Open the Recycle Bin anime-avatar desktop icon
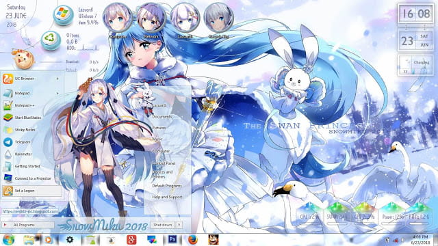The image size is (438, 246). click(x=218, y=20)
